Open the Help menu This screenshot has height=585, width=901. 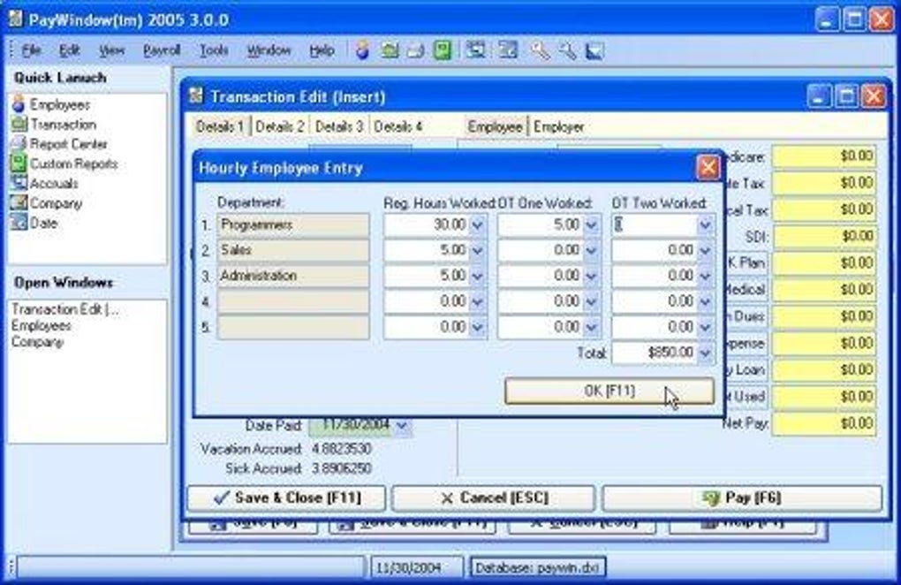[322, 50]
